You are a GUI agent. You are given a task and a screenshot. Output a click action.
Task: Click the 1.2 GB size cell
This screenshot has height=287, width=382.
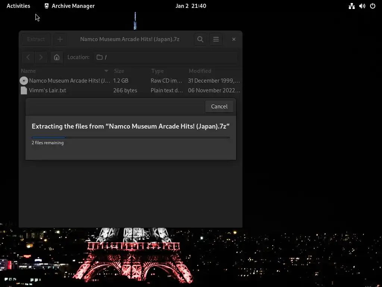click(120, 81)
